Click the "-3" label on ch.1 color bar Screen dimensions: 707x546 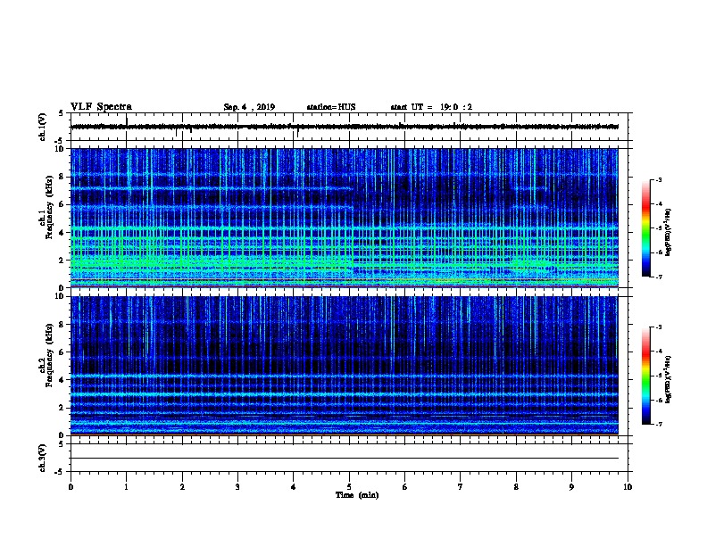(658, 180)
